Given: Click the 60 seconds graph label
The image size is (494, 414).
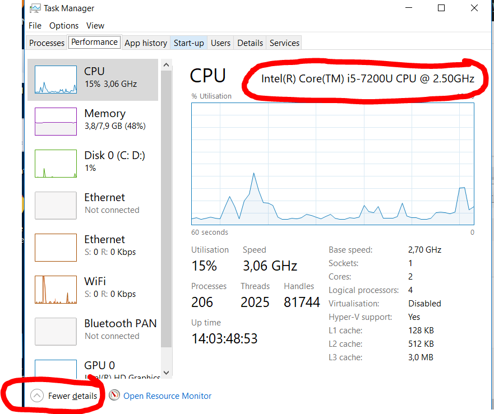Looking at the screenshot, I should pyautogui.click(x=210, y=232).
